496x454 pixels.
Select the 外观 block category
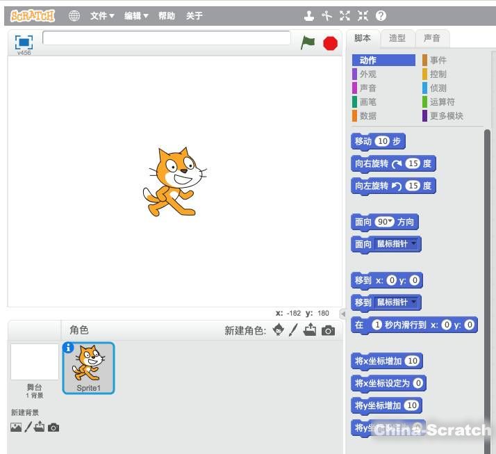368,74
